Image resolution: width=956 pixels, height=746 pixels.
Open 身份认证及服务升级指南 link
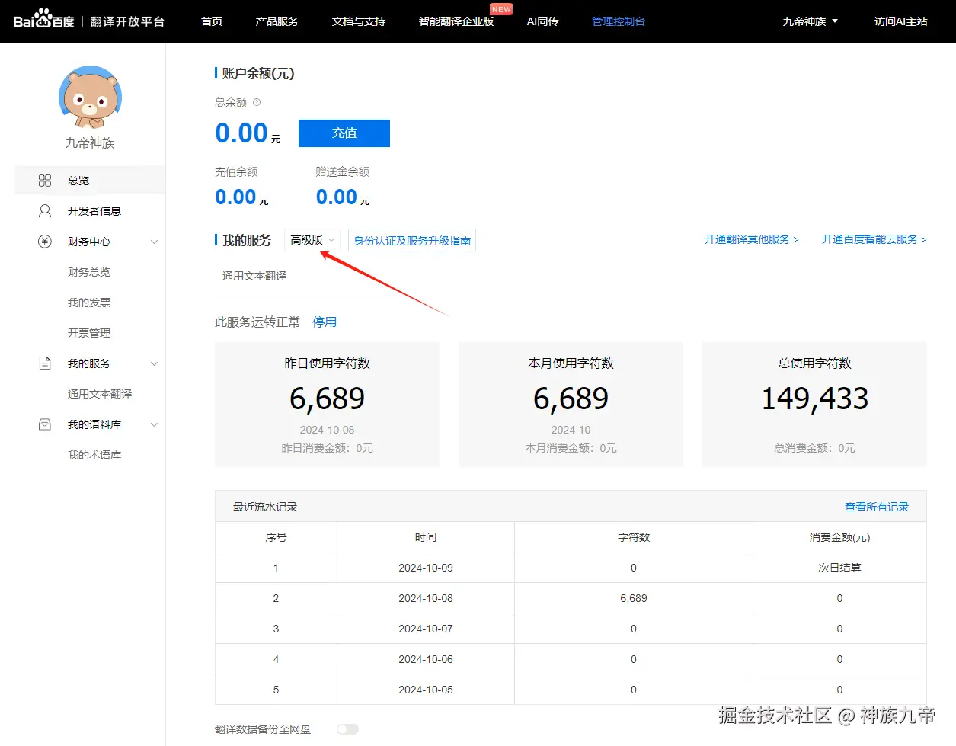click(412, 241)
